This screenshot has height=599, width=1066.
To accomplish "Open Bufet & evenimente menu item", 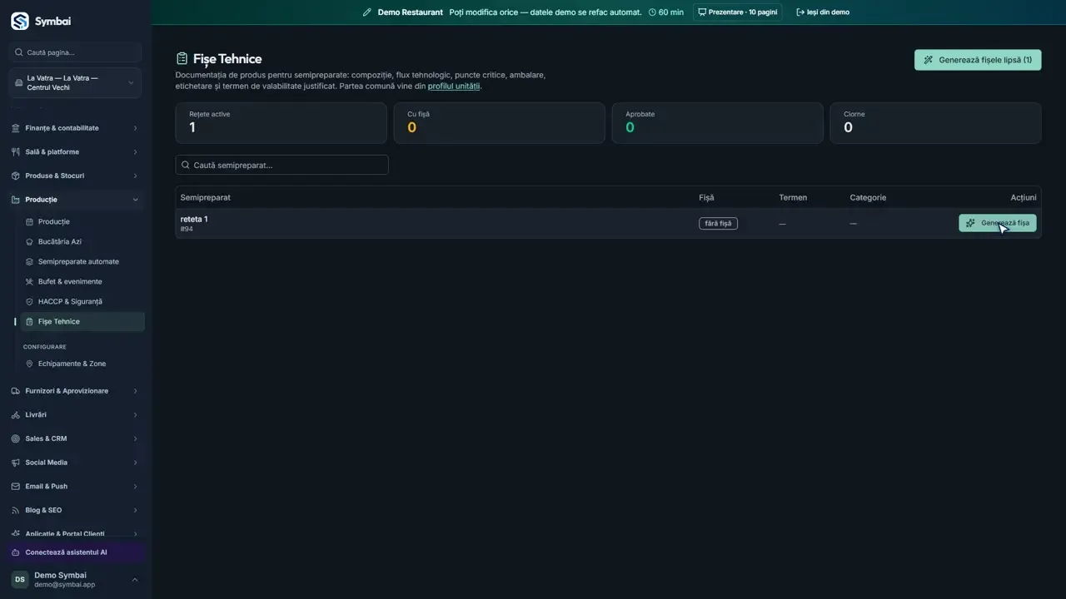I will coord(82,282).
